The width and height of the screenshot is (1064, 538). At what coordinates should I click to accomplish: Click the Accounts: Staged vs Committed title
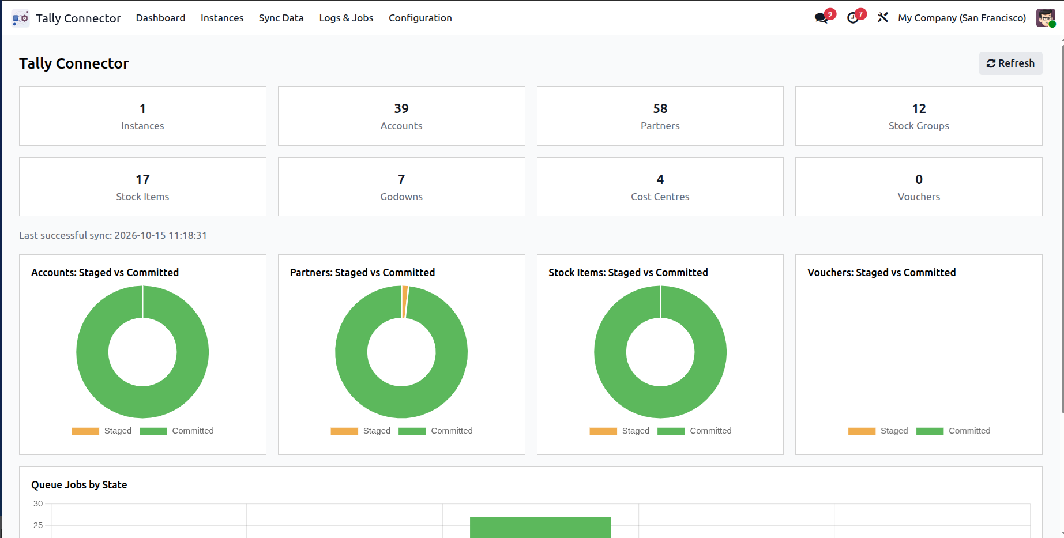tap(105, 273)
